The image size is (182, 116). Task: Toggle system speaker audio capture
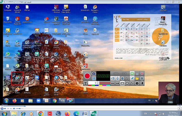pos(113,78)
